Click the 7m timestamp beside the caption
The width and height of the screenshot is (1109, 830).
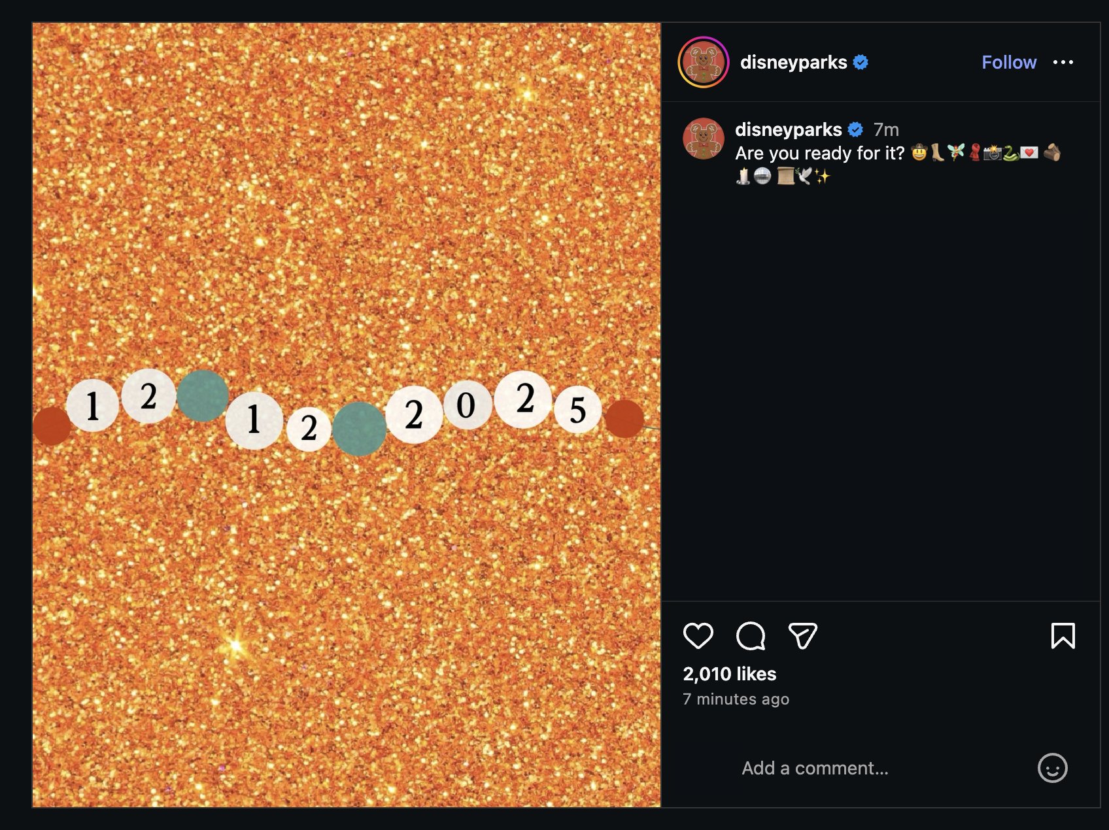pos(886,129)
